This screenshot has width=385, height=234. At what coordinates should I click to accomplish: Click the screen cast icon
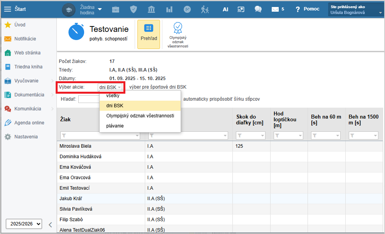pos(241,9)
